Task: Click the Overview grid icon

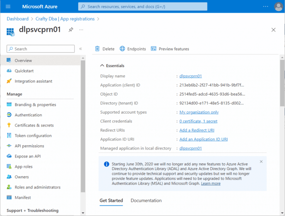Action: (x=9, y=60)
